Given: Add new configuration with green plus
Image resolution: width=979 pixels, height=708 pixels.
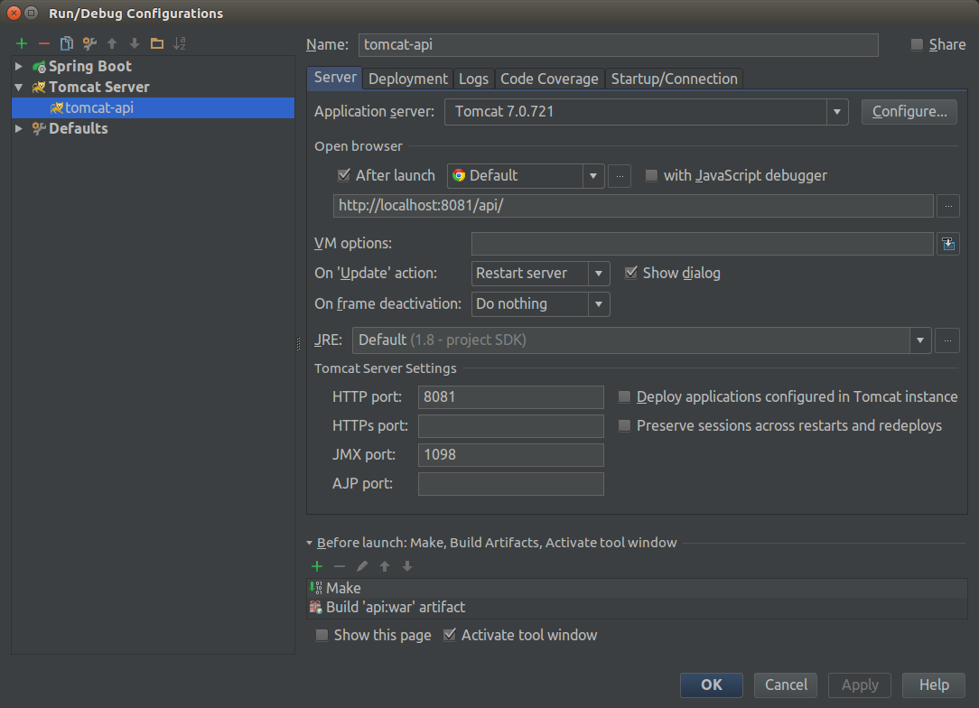Looking at the screenshot, I should pos(22,43).
